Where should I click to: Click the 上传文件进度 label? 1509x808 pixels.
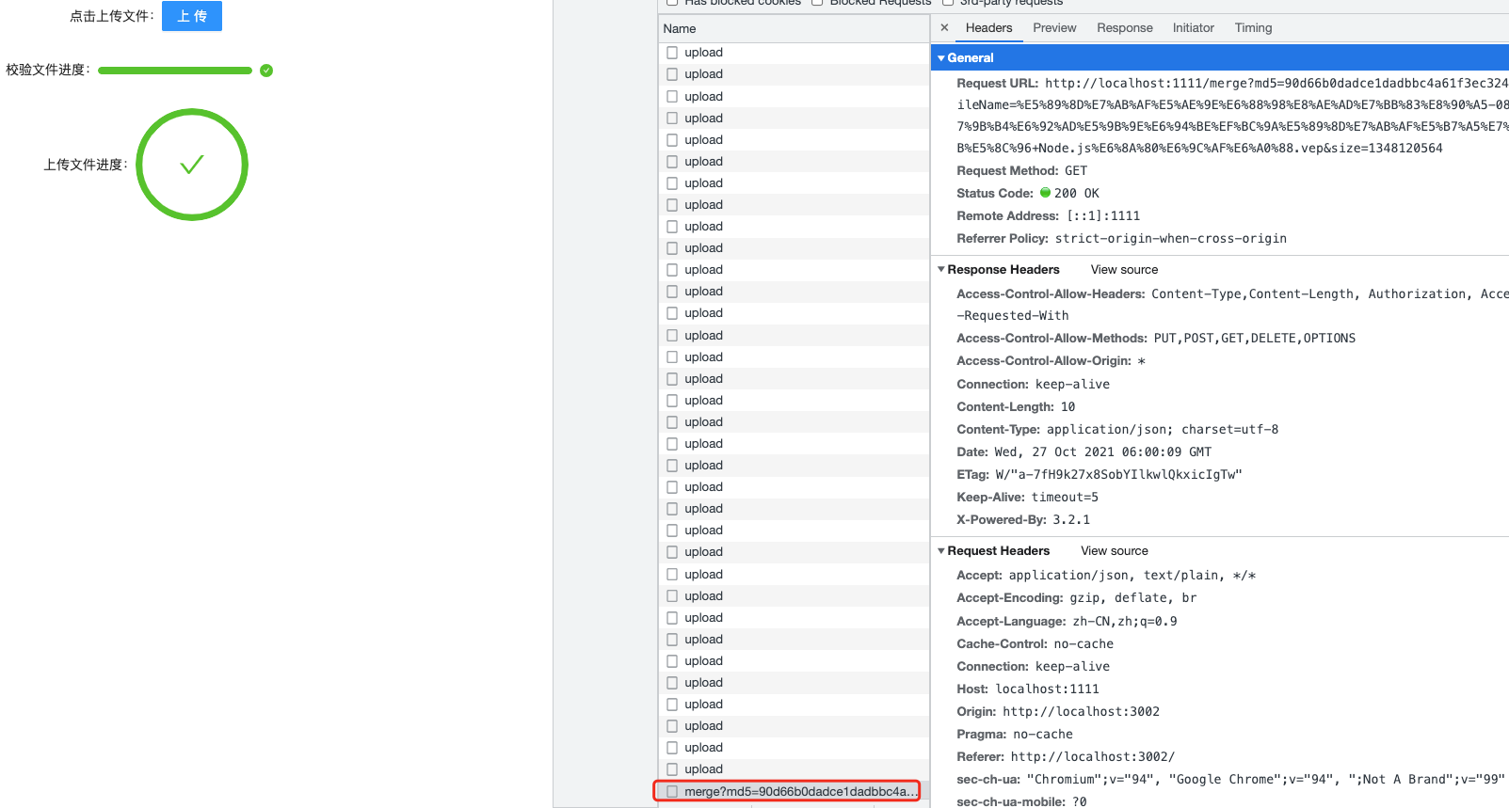(x=85, y=165)
